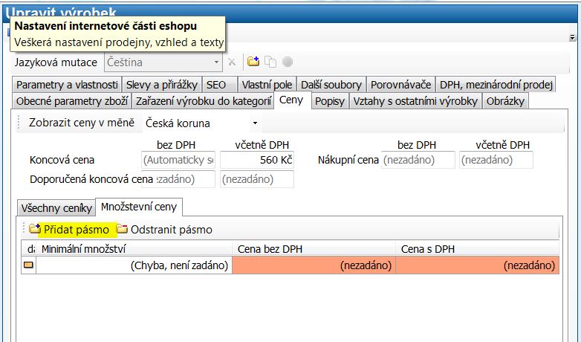This screenshot has width=581, height=342.
Task: Open the Popisy tab
Action: click(329, 101)
